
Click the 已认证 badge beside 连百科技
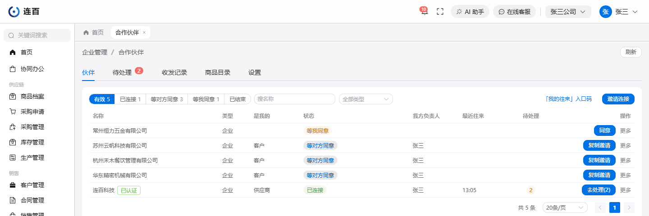click(x=129, y=190)
